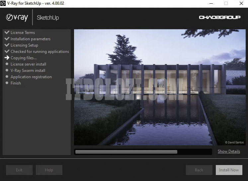The image size is (248, 181).
Task: Click the Licensing Setup checkmark icon
Action: point(7,45)
